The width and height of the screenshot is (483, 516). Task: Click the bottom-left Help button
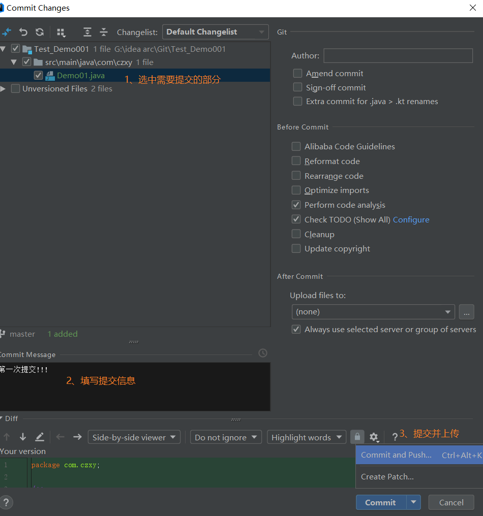6,502
